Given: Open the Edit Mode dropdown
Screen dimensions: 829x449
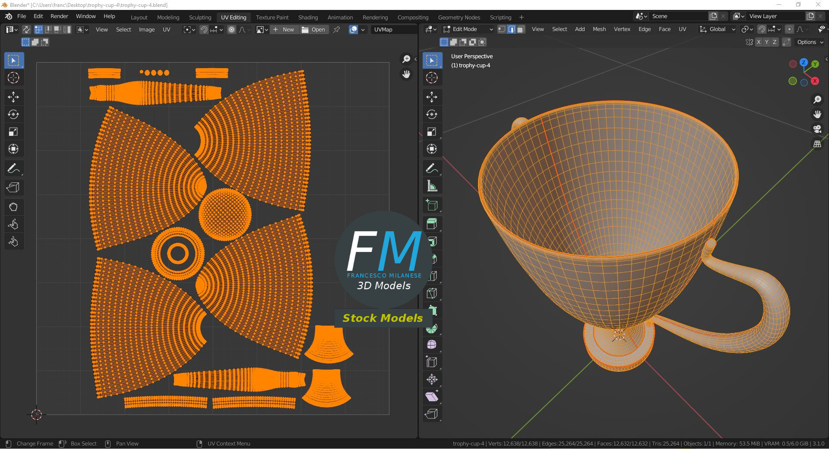Looking at the screenshot, I should click(x=468, y=29).
